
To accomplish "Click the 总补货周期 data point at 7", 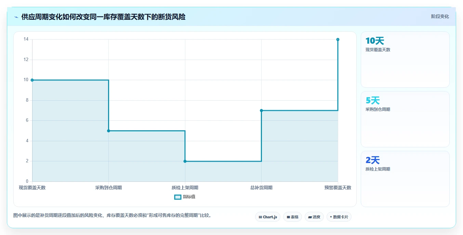I will [x=261, y=111].
